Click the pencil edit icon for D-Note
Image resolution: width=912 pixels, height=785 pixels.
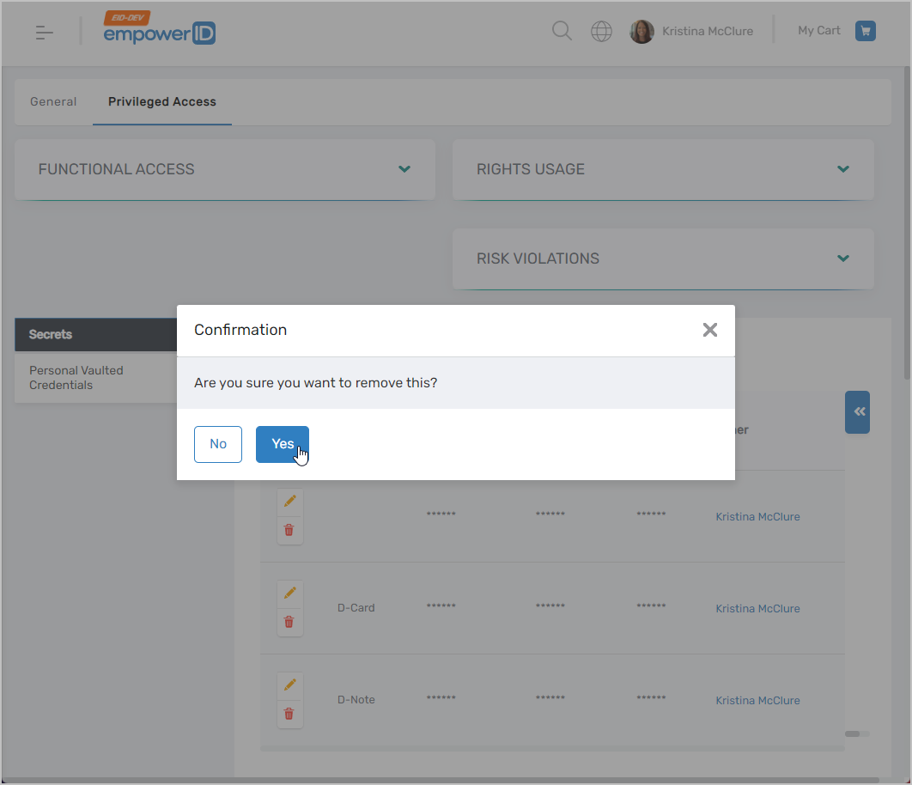point(289,685)
